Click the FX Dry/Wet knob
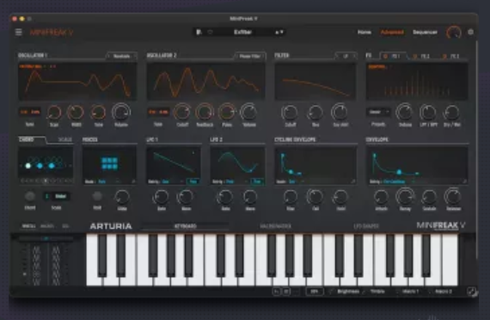The height and width of the screenshot is (320, 490). click(451, 113)
